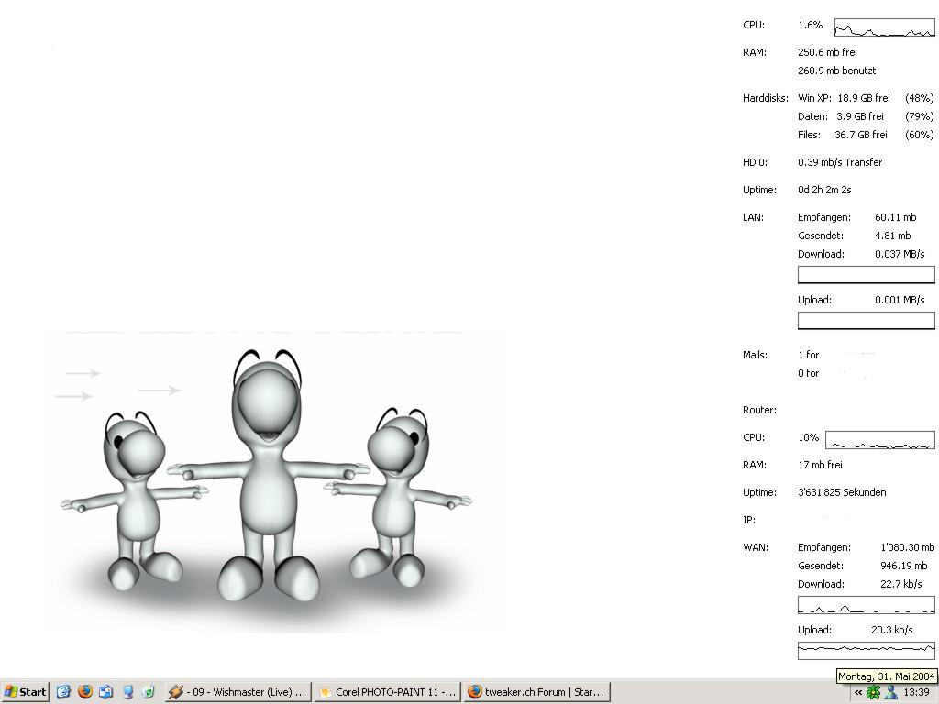Click the LAN Download progress bar
This screenshot has height=704, width=939.
(x=866, y=275)
